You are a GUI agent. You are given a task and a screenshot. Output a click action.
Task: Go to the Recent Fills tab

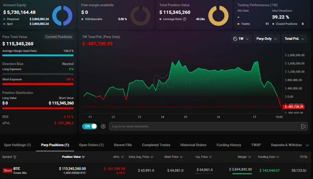123,145
